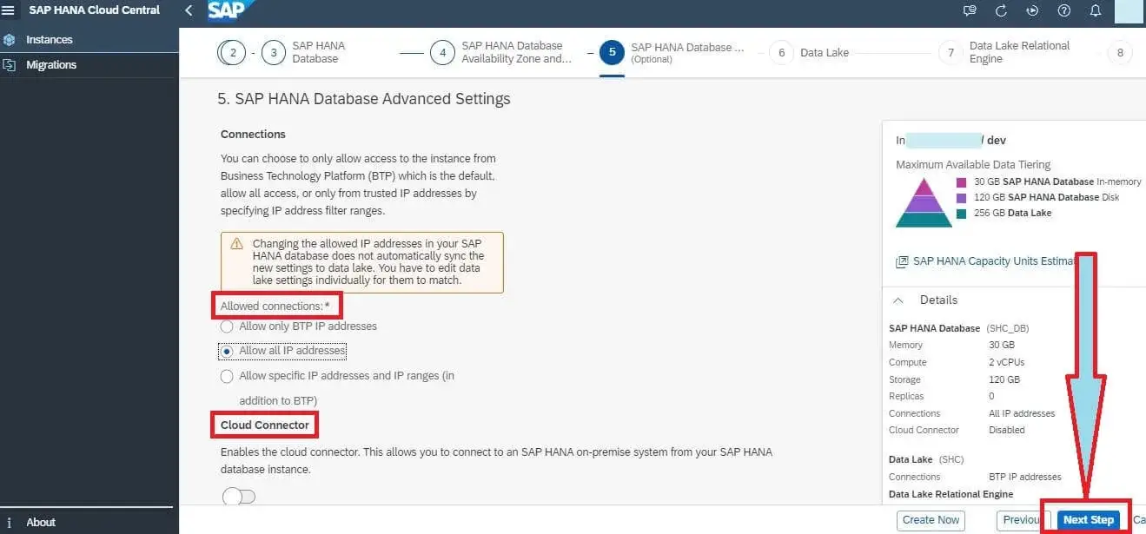Toggle the Cloud Connector switch
The image size is (1146, 534).
point(239,497)
